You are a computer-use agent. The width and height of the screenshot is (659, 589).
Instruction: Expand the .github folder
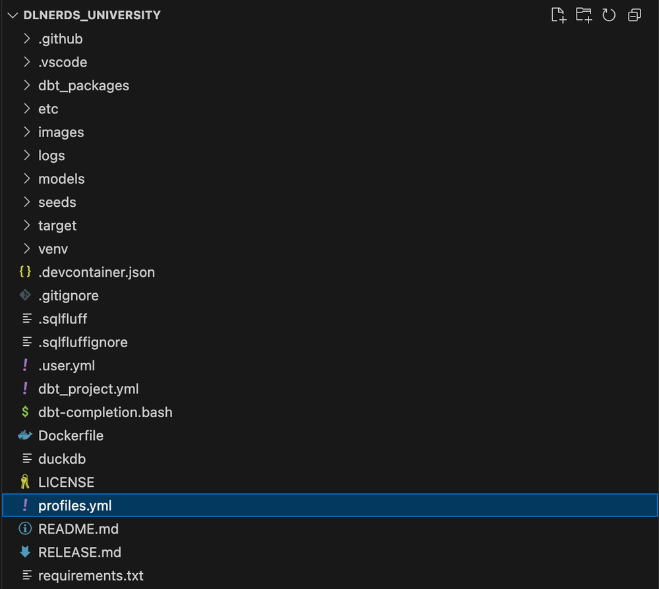[61, 38]
